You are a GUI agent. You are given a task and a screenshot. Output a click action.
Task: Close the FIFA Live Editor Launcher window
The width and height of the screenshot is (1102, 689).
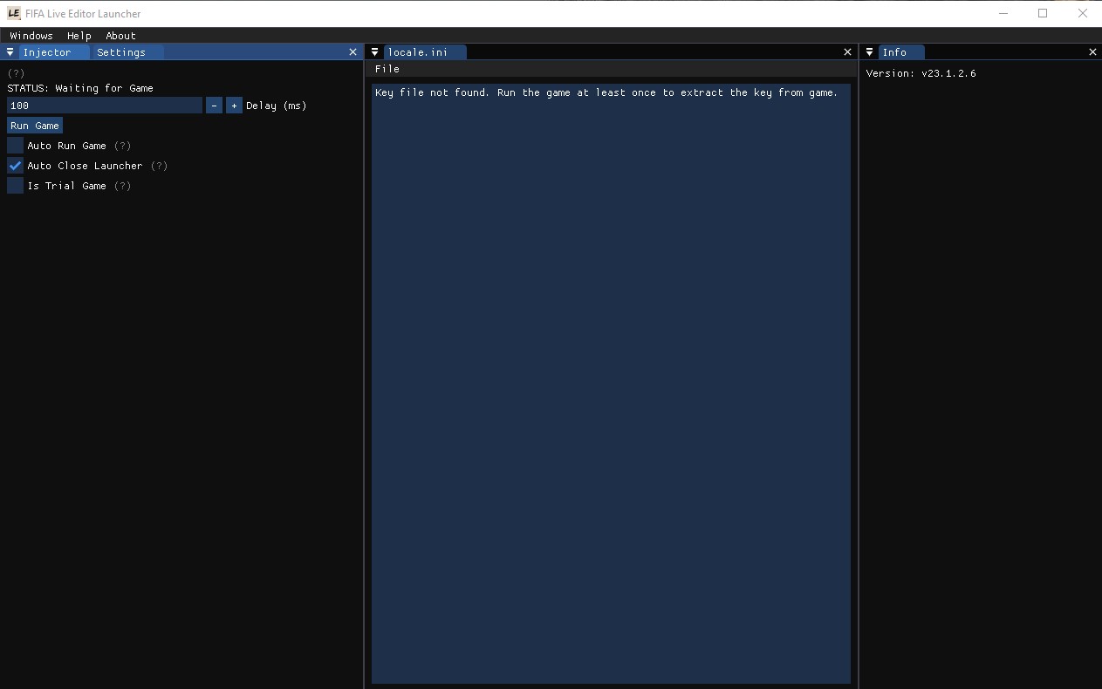1083,13
